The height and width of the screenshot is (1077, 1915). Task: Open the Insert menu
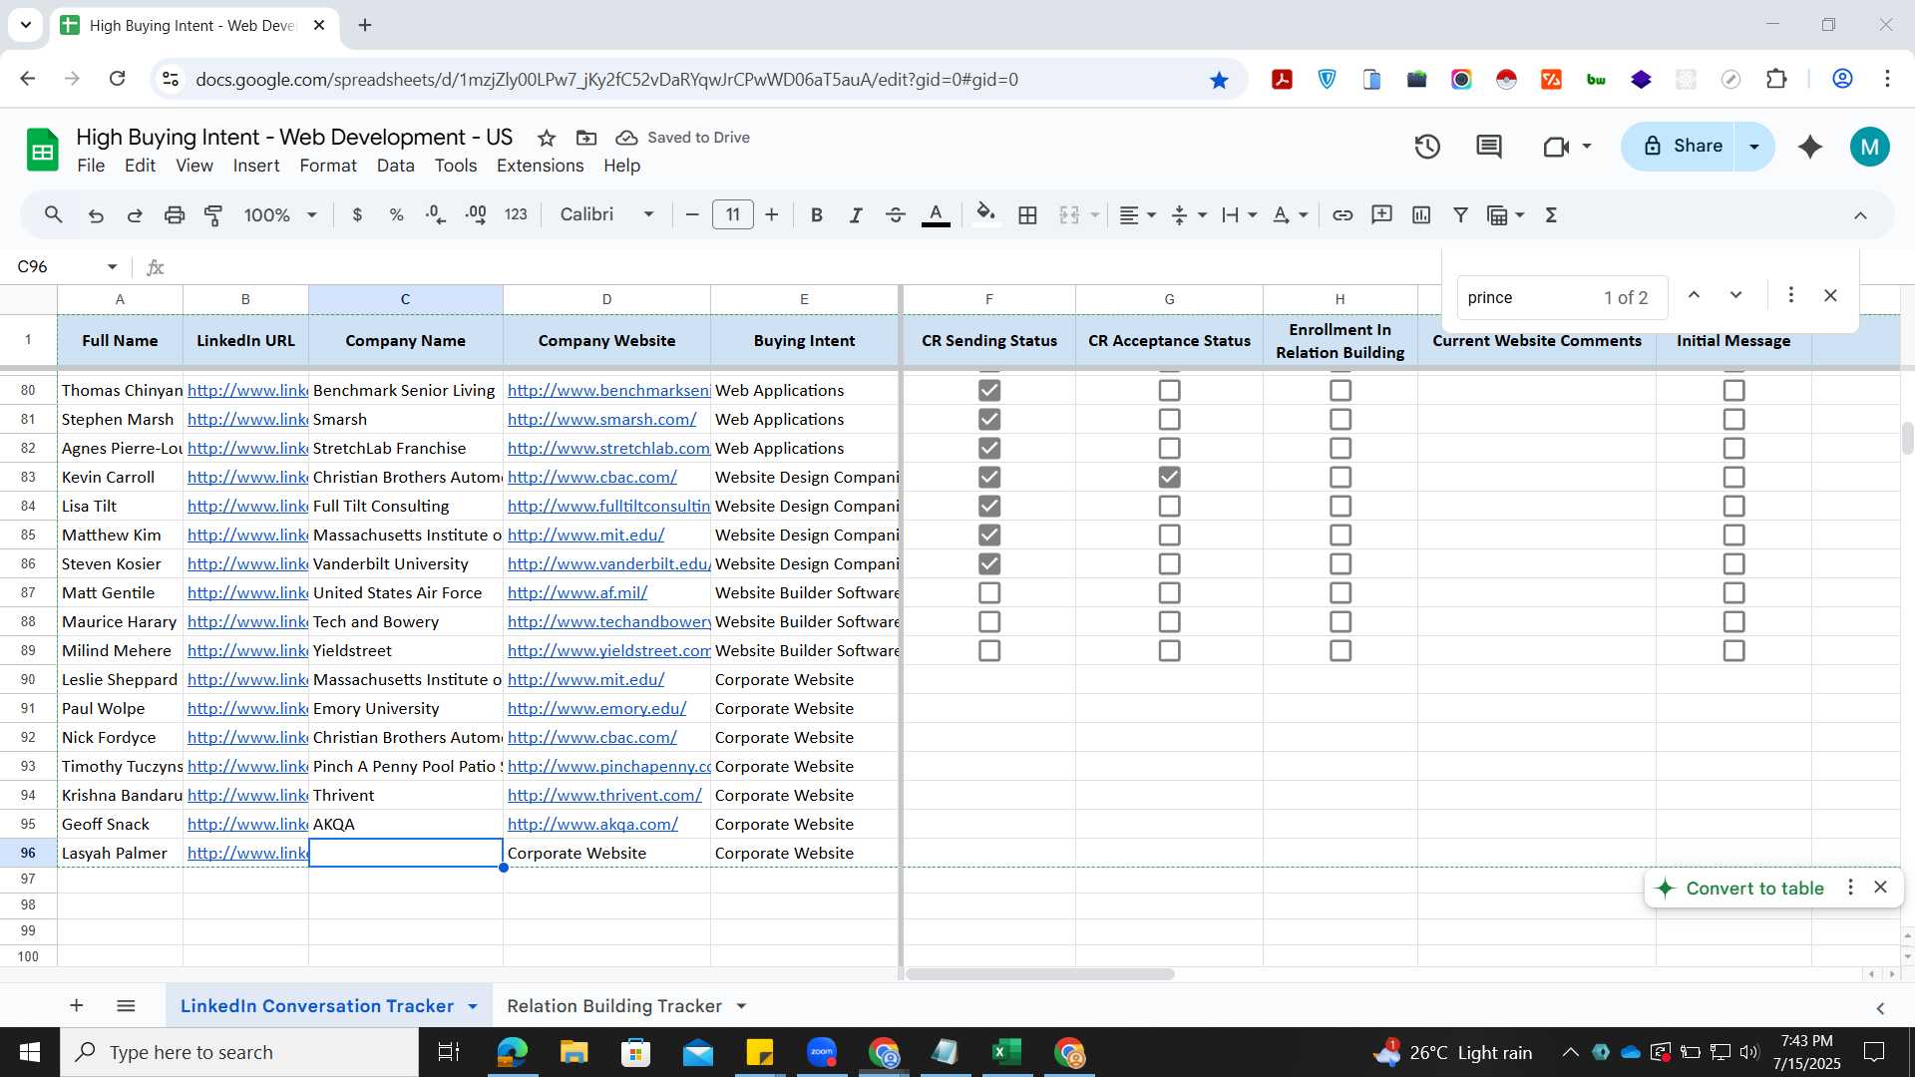pyautogui.click(x=256, y=166)
